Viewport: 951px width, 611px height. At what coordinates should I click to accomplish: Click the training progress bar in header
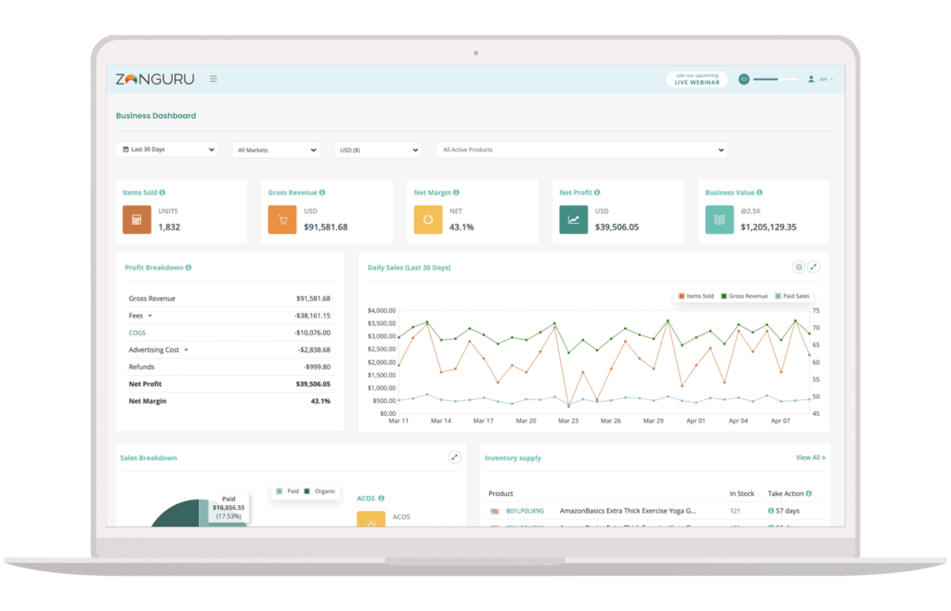click(x=775, y=80)
